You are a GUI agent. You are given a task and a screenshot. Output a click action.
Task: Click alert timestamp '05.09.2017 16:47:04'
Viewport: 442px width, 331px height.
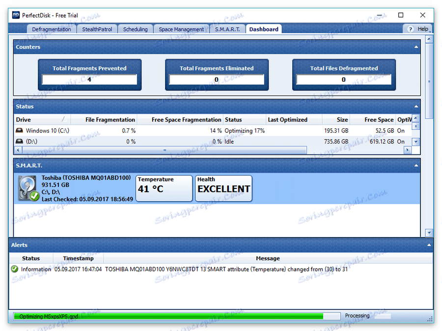(x=78, y=269)
